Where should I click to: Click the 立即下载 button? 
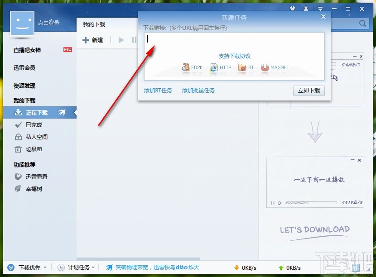click(309, 91)
